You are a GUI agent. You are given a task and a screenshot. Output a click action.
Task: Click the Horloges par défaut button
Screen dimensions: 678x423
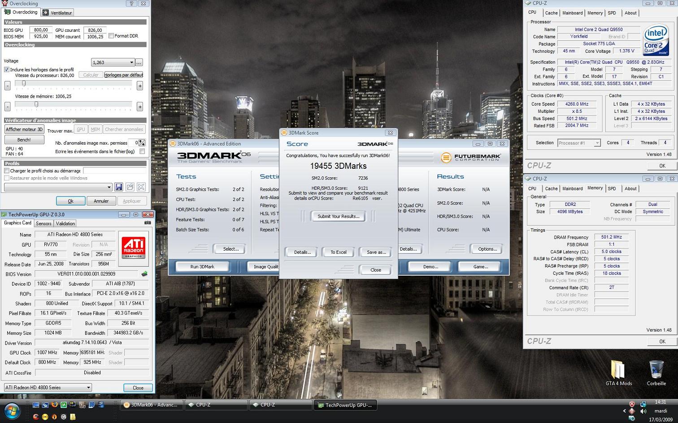coord(124,75)
